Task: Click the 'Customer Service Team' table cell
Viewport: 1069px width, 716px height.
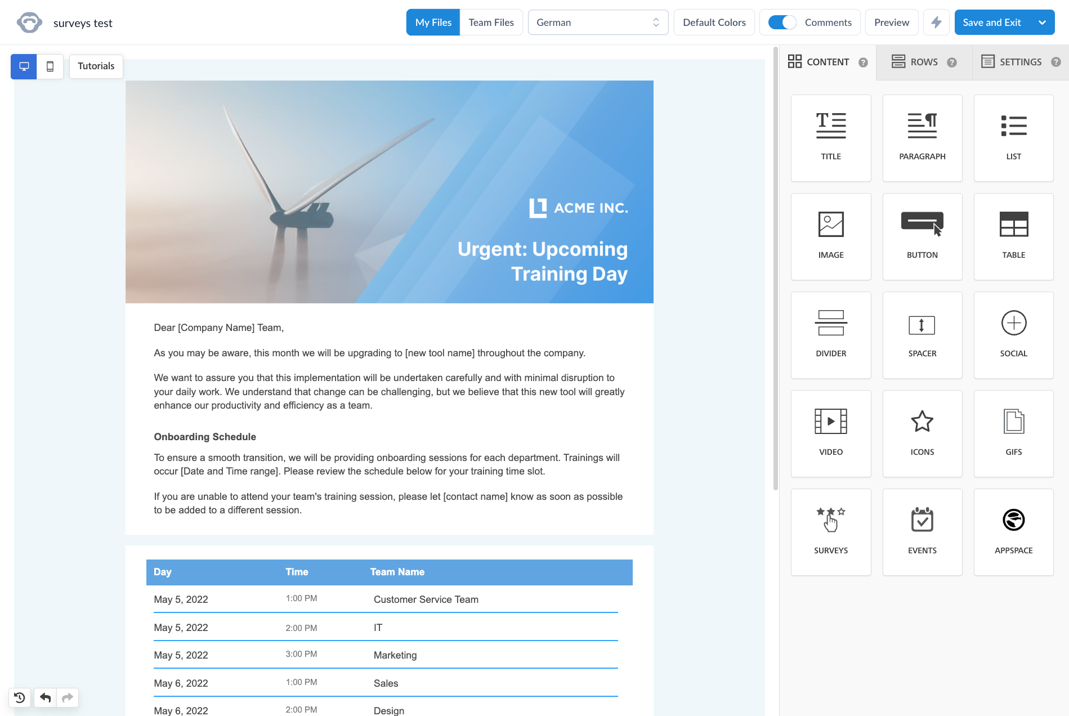Action: coord(426,599)
